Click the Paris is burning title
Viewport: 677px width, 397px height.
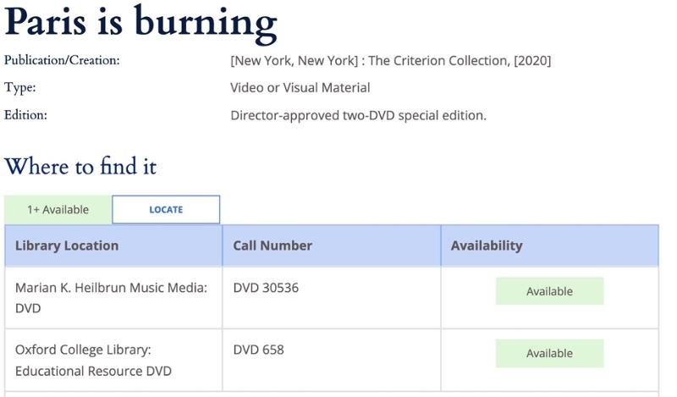click(x=140, y=23)
